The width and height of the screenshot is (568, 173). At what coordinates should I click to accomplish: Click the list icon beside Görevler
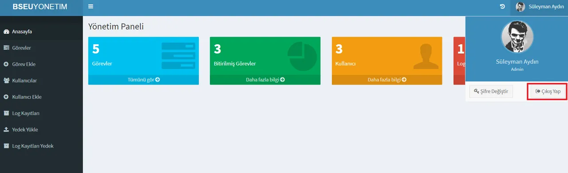pos(6,48)
